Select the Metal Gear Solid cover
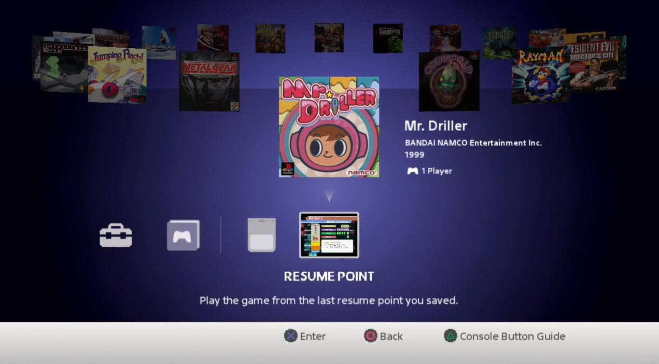The width and height of the screenshot is (659, 364). point(208,80)
